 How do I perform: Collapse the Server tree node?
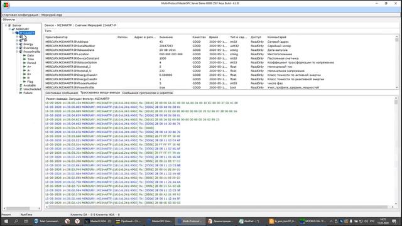click(6, 25)
